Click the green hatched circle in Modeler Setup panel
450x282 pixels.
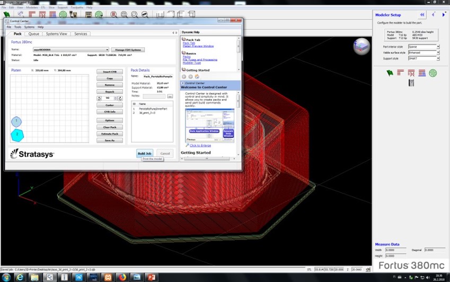click(x=433, y=73)
